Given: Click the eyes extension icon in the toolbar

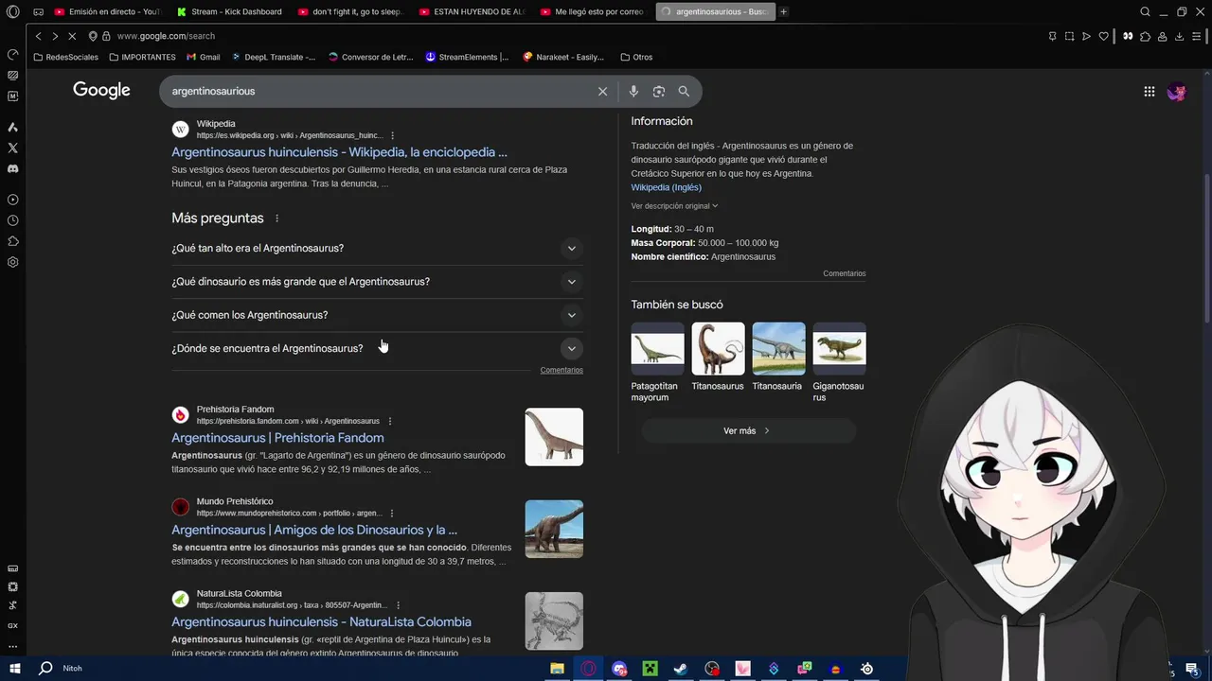Looking at the screenshot, I should click(x=1128, y=36).
